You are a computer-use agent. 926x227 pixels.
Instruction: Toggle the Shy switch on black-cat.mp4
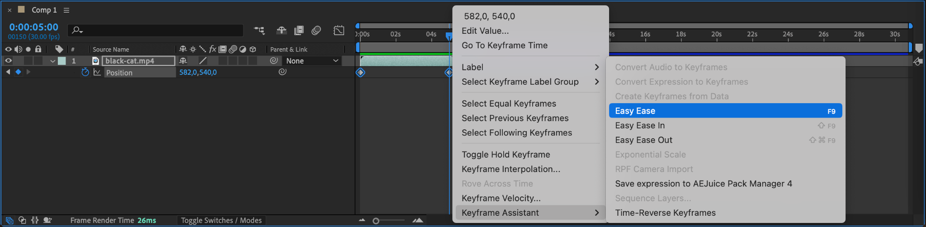183,61
